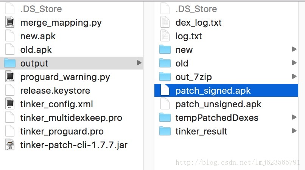
Task: Click the tinker-patch-cli-1.7.7.jar Java icon
Action: pyautogui.click(x=9, y=145)
